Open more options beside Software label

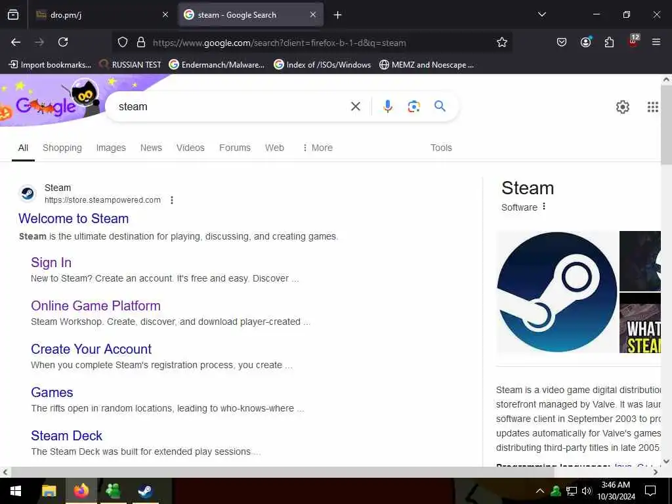(x=544, y=207)
